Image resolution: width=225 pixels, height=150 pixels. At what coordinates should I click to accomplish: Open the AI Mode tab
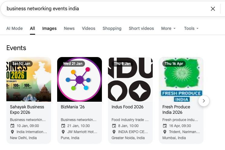(15, 28)
